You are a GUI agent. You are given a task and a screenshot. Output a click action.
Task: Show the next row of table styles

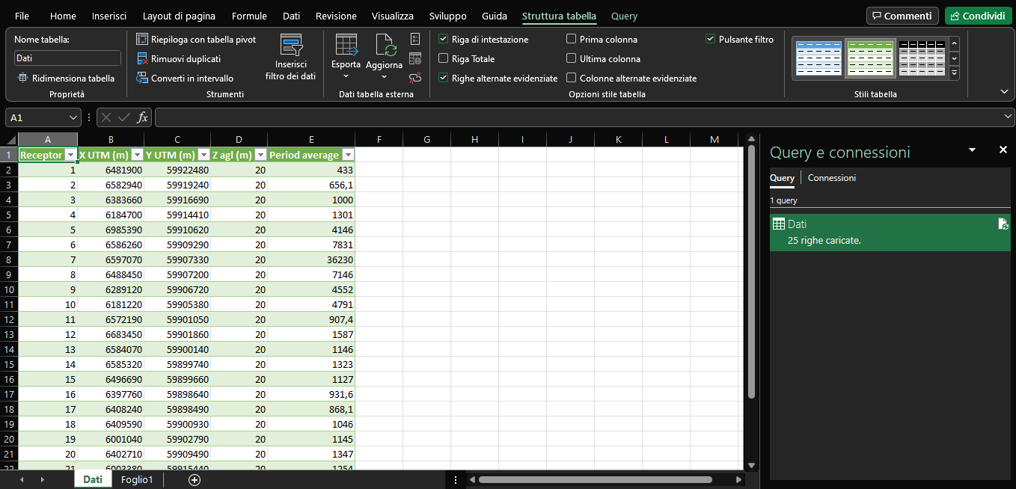954,58
